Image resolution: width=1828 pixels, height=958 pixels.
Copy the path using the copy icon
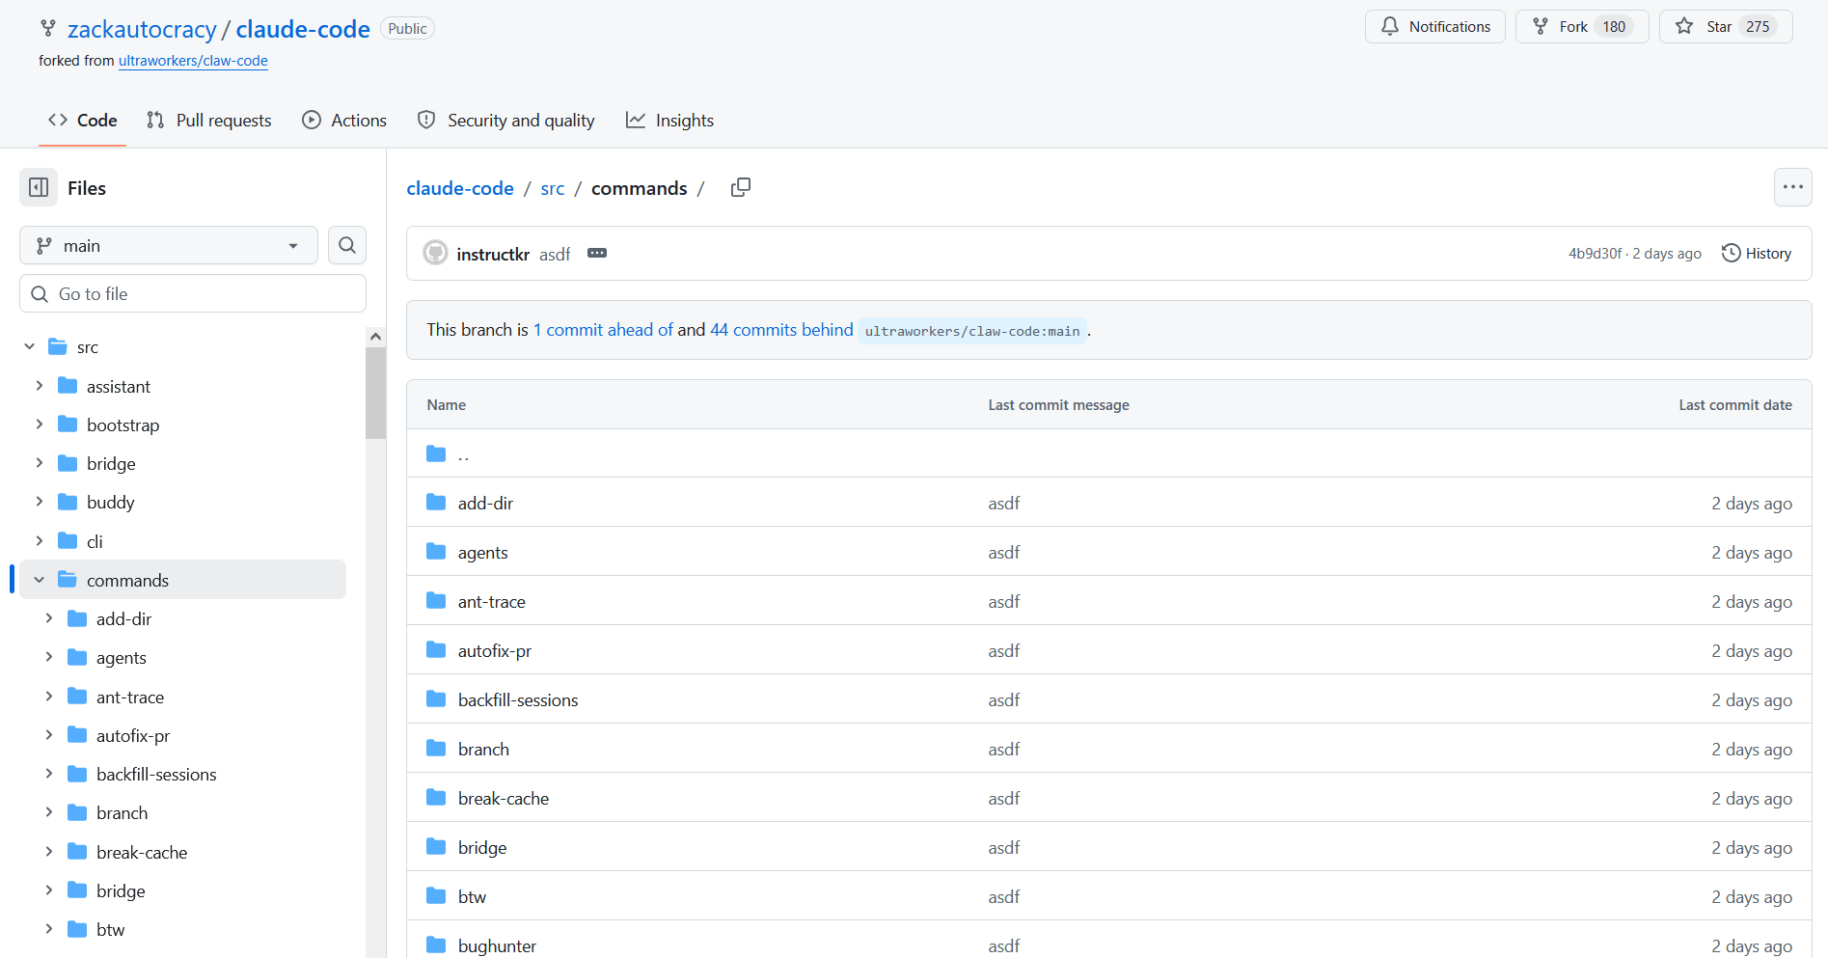pyautogui.click(x=740, y=188)
